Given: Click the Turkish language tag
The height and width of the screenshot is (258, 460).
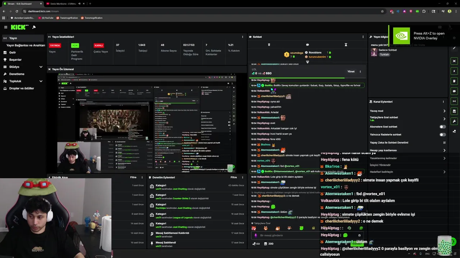Looking at the screenshot, I should (x=385, y=54).
